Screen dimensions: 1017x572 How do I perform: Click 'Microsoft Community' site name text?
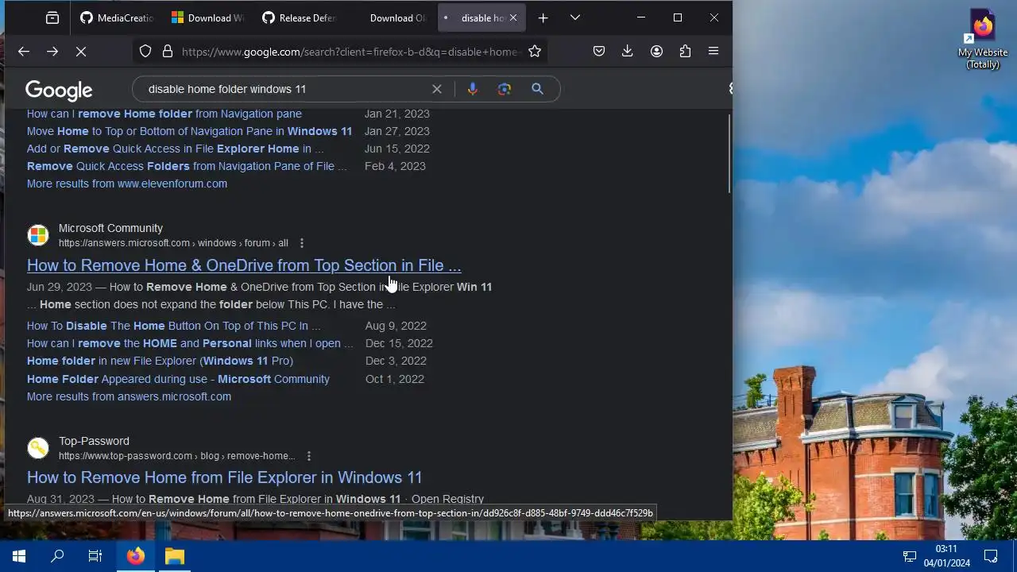point(110,228)
